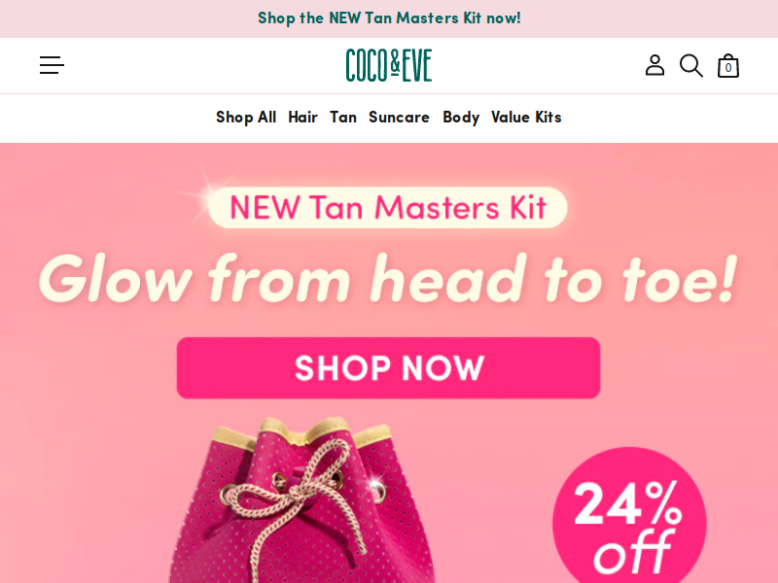Open the Suncare category
Viewport: 778px width, 583px height.
click(399, 118)
